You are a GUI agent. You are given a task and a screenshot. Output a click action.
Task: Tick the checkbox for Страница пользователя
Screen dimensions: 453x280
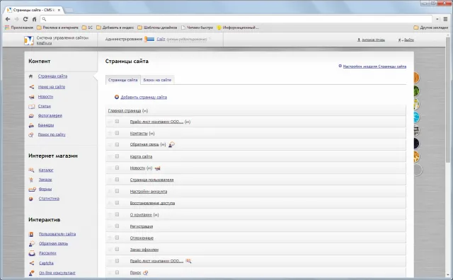[117, 180]
